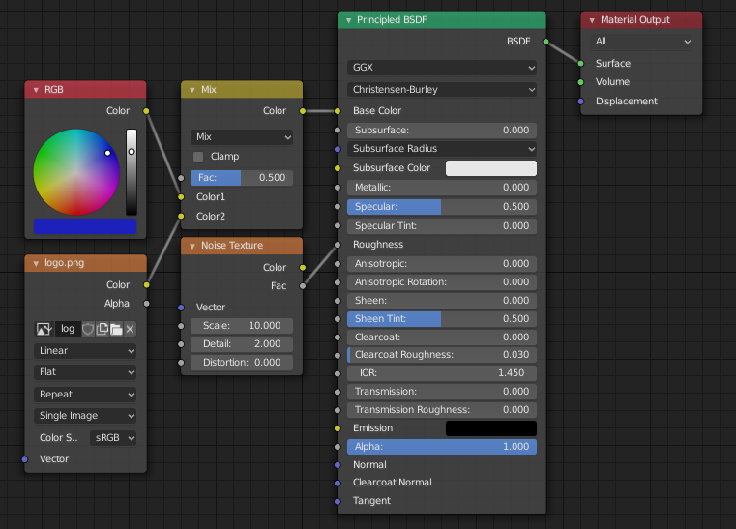Click the Alpha slider in Principled BSDF
The width and height of the screenshot is (736, 529).
pyautogui.click(x=442, y=447)
